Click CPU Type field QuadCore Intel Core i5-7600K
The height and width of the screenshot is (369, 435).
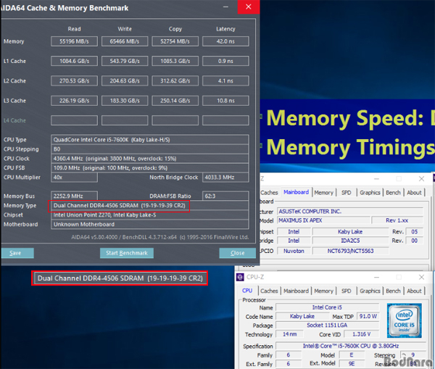pos(150,140)
